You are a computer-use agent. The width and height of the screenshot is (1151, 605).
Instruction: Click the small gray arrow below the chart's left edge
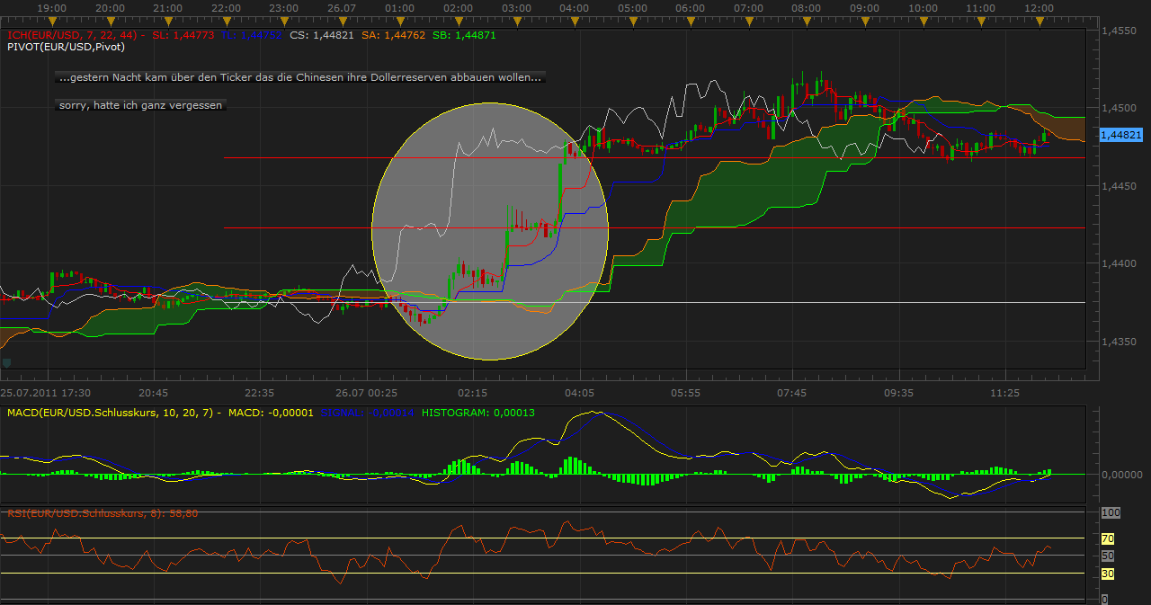tap(7, 363)
